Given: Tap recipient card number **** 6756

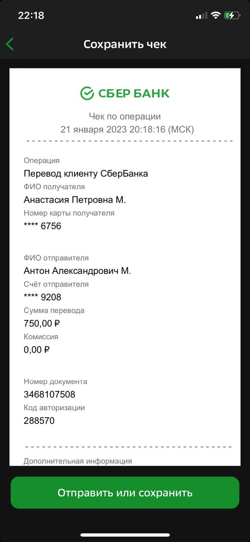Looking at the screenshot, I should click(x=42, y=226).
